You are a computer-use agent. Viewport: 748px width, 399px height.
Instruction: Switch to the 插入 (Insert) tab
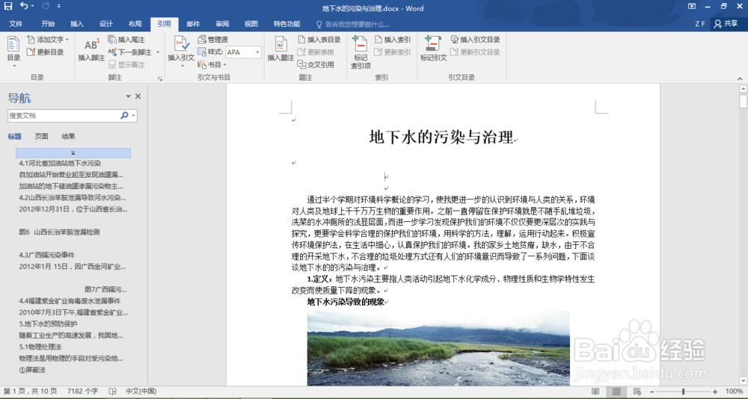click(x=77, y=24)
